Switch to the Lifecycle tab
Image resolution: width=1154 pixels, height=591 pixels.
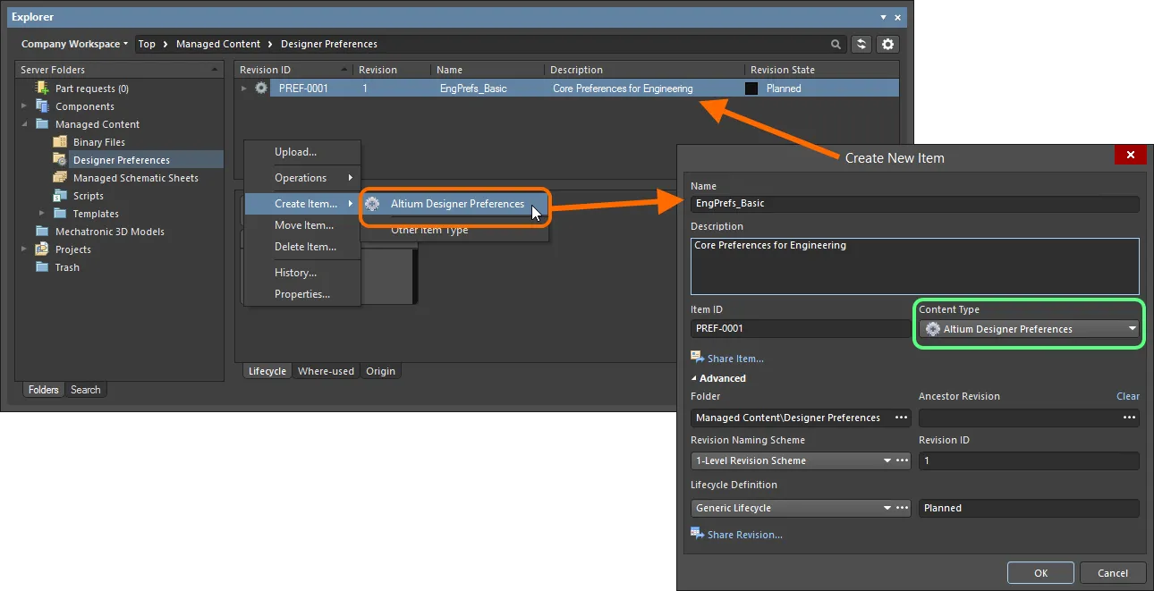point(267,371)
